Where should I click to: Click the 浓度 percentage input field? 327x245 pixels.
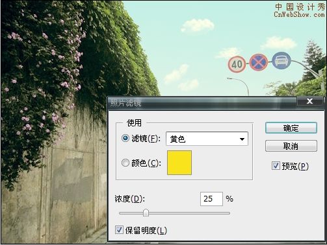tap(211, 199)
